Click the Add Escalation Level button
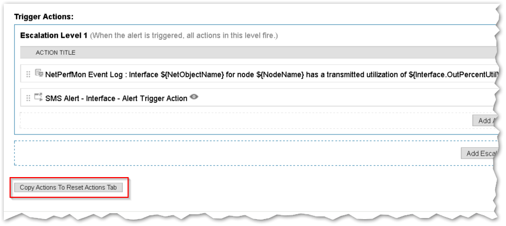506x226 pixels. point(479,153)
